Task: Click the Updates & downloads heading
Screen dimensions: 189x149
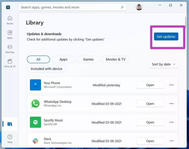Action: pos(44,34)
